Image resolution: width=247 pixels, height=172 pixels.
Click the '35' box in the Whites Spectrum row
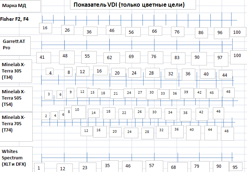[110, 166]
